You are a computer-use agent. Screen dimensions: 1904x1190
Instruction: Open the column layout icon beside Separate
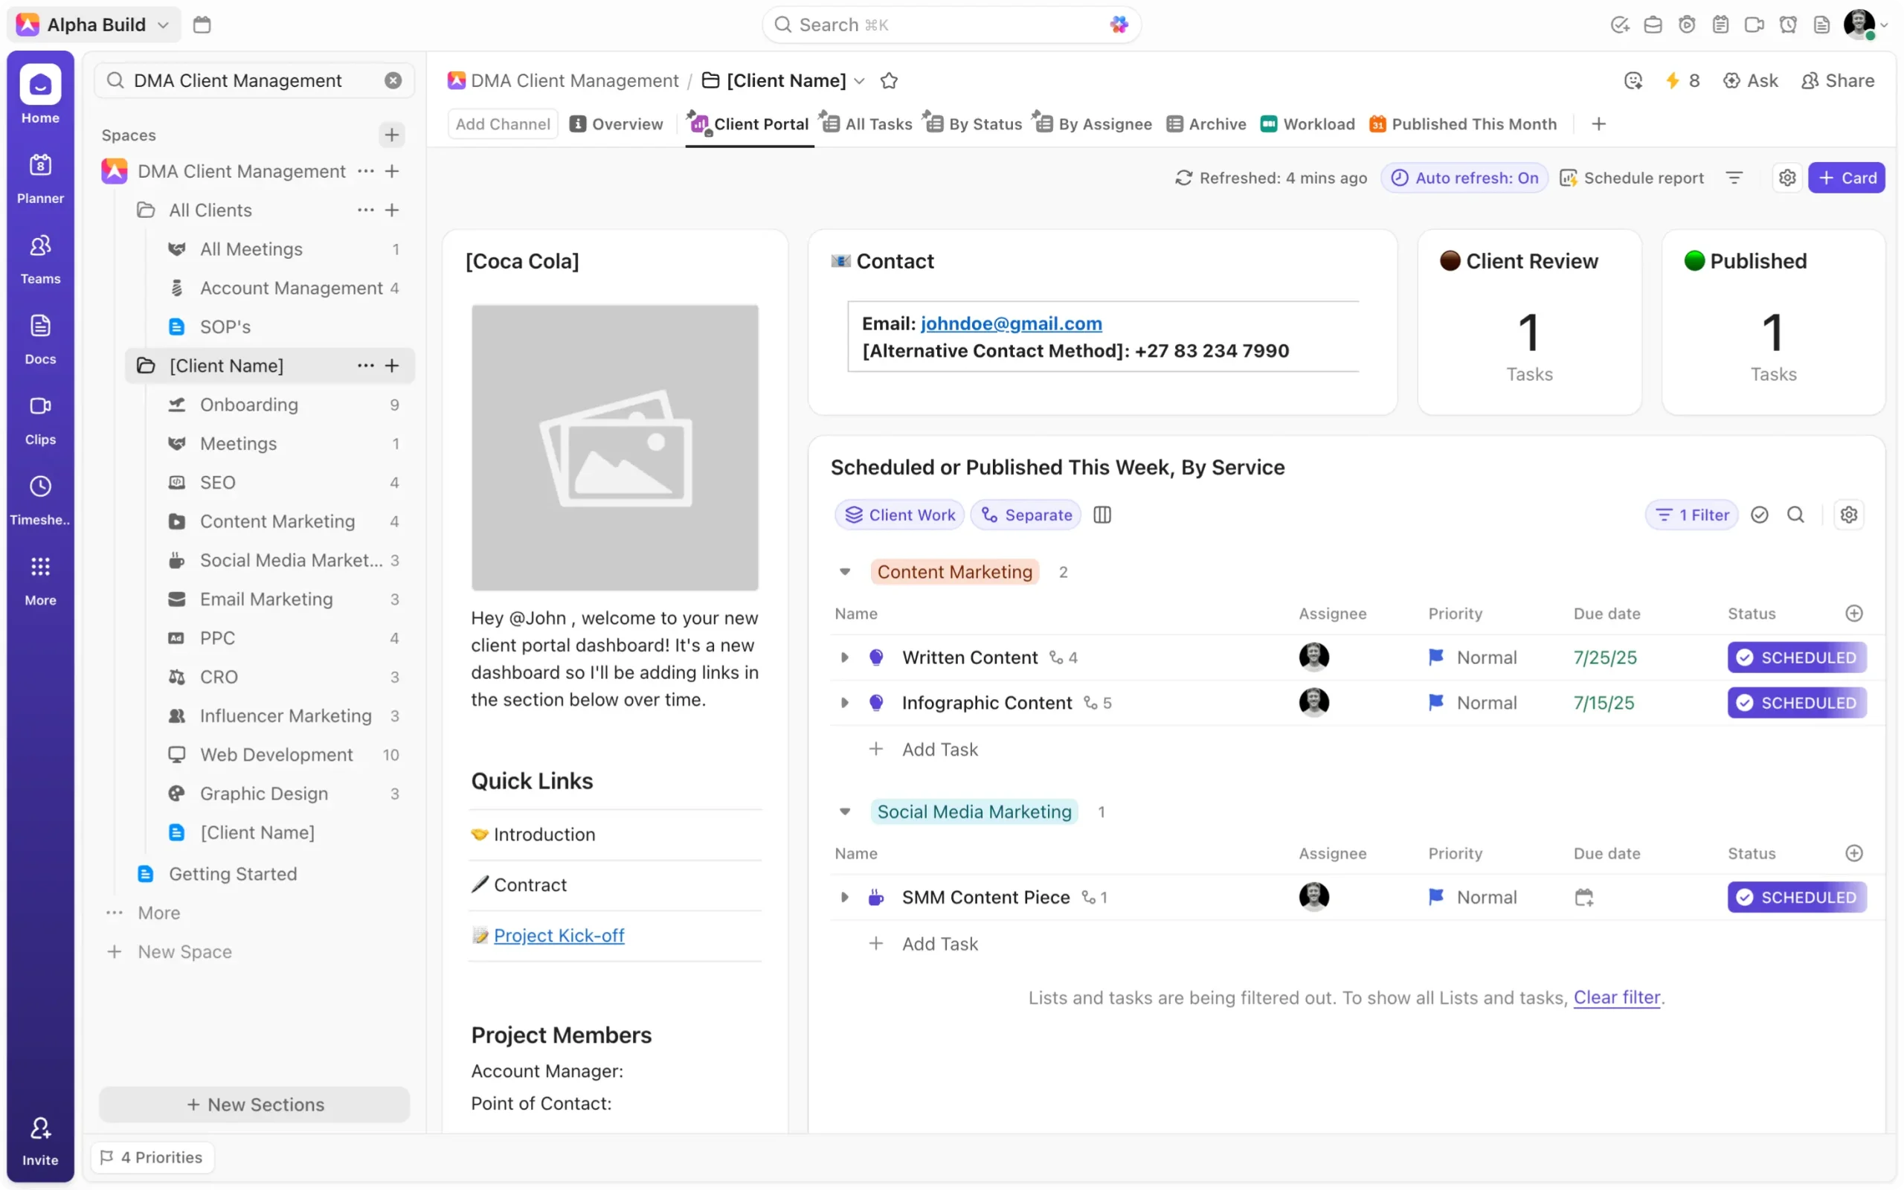1101,515
